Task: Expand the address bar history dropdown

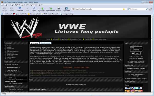Action: (126, 9)
